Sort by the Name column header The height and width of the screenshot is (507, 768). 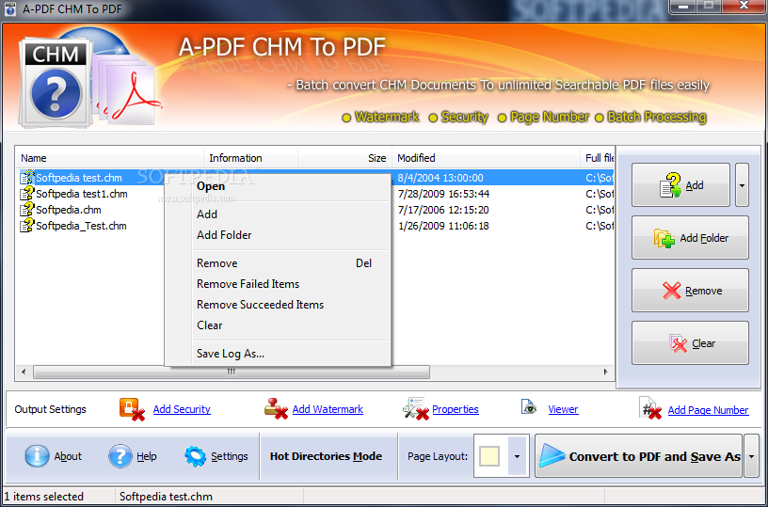pyautogui.click(x=110, y=158)
